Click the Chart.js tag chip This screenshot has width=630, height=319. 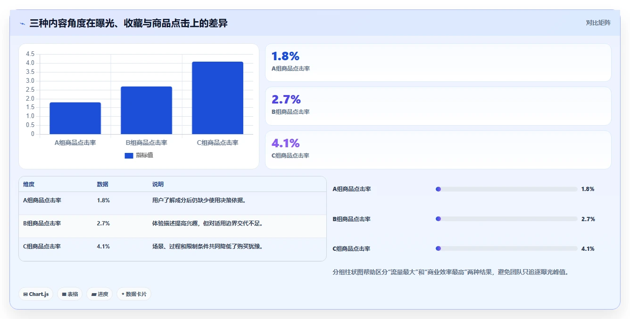click(36, 294)
